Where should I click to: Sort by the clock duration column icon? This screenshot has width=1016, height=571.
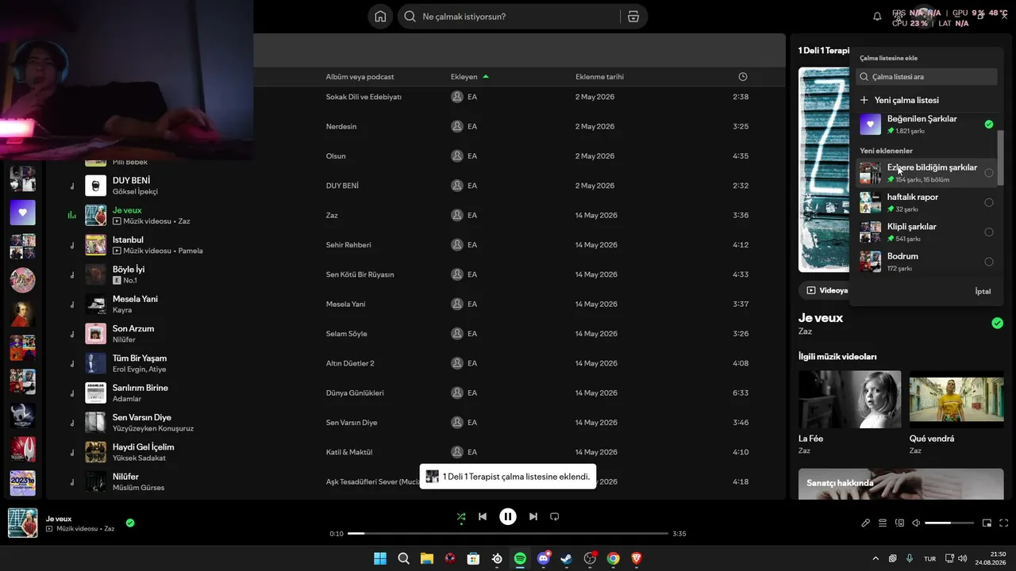743,77
